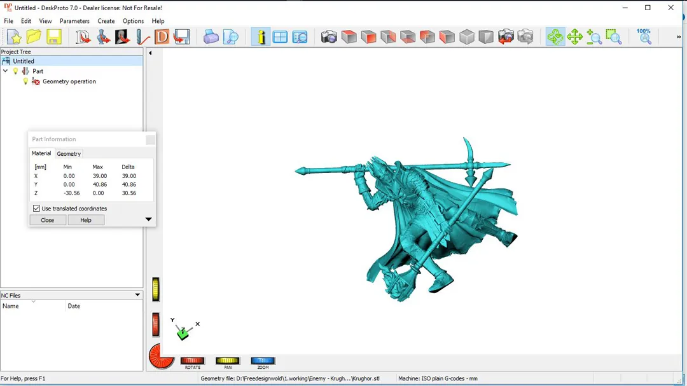
Task: Save the project with the yellow floppy icon
Action: click(x=54, y=37)
